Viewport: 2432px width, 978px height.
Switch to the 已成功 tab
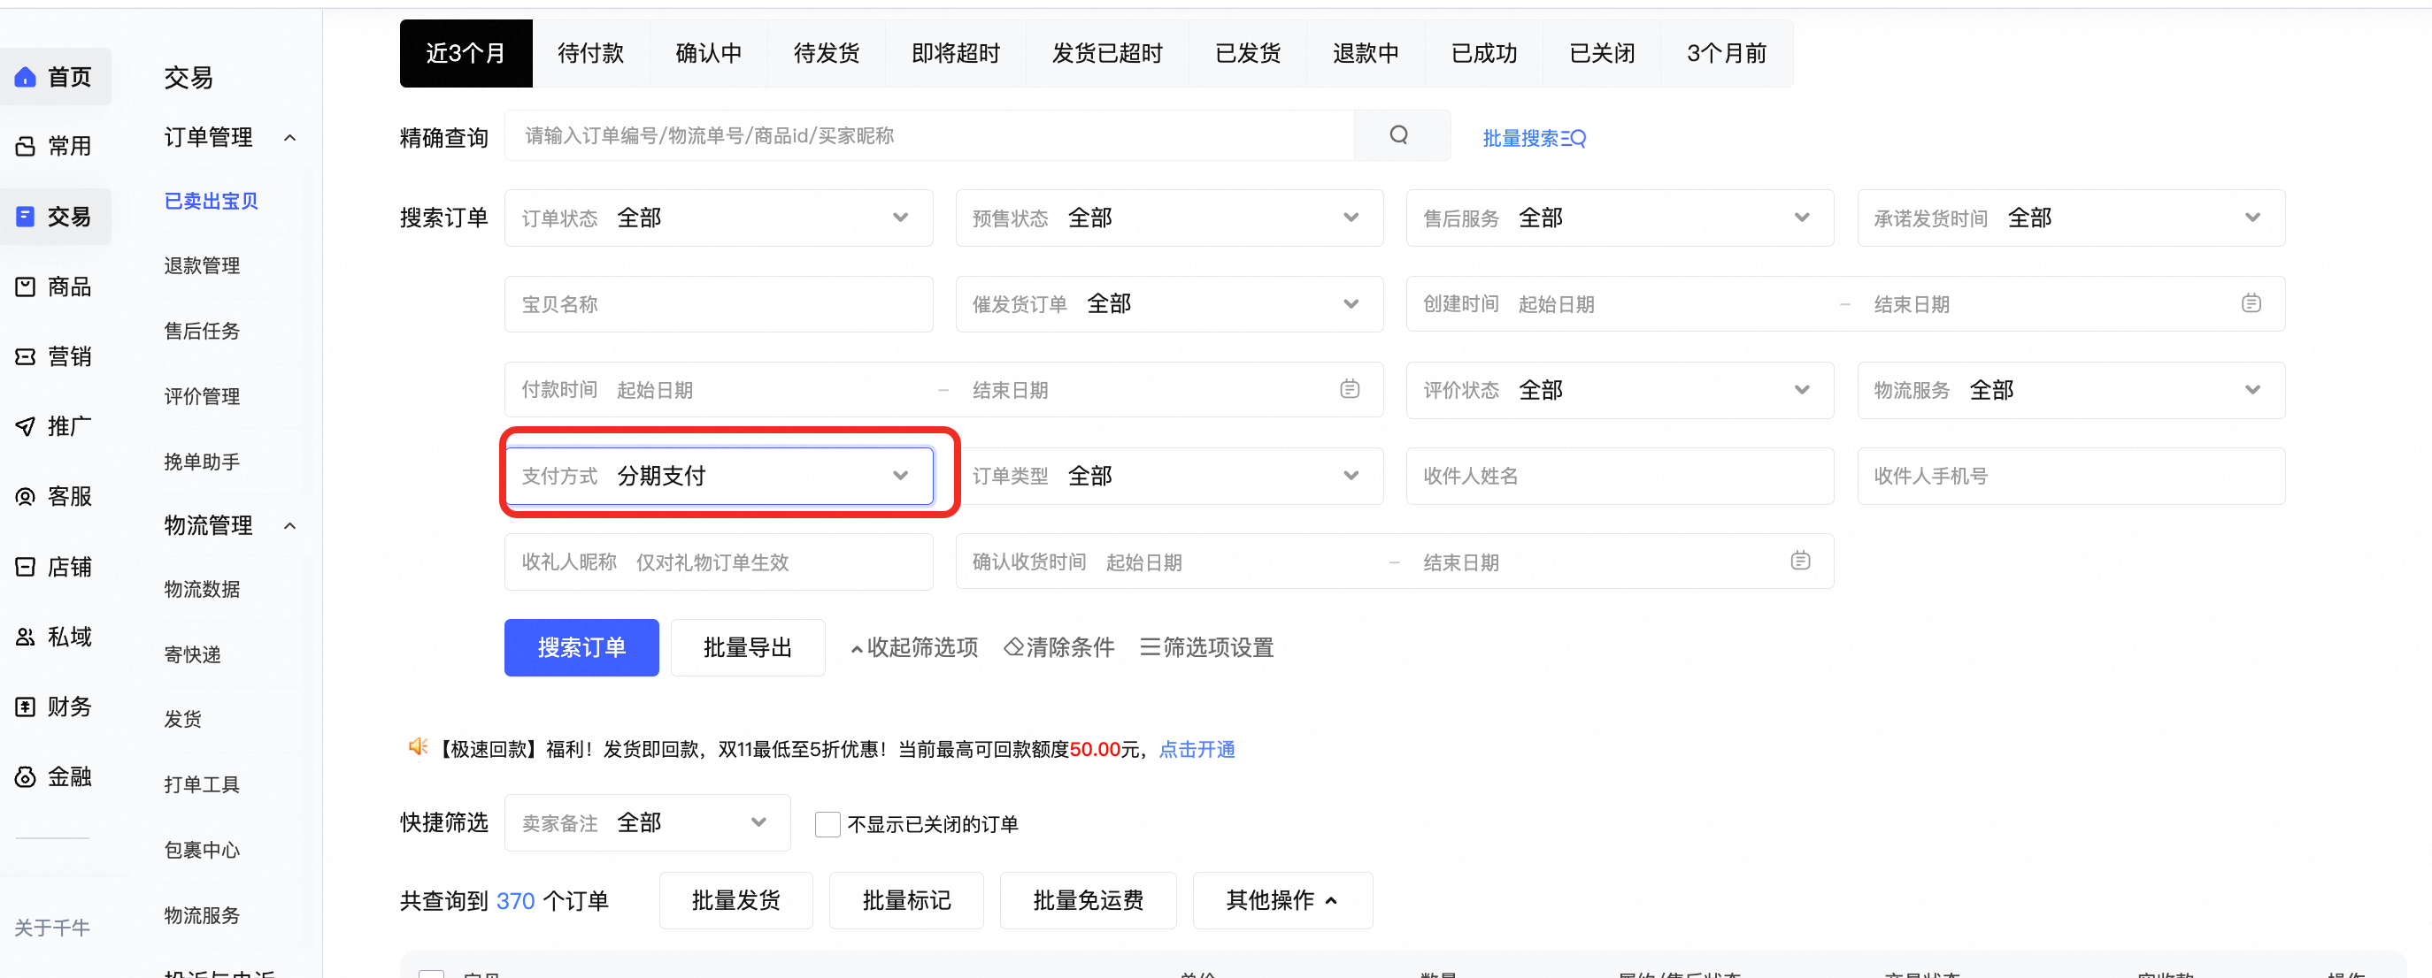(x=1484, y=54)
